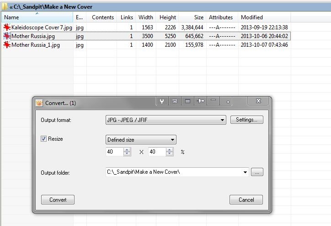This screenshot has width=331, height=226.
Task: Click folder icon beside path C:\_Sandpit
Action: (5, 7)
